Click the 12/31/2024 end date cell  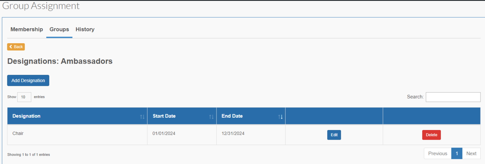251,135
